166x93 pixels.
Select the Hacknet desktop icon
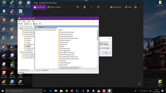coord(4,82)
